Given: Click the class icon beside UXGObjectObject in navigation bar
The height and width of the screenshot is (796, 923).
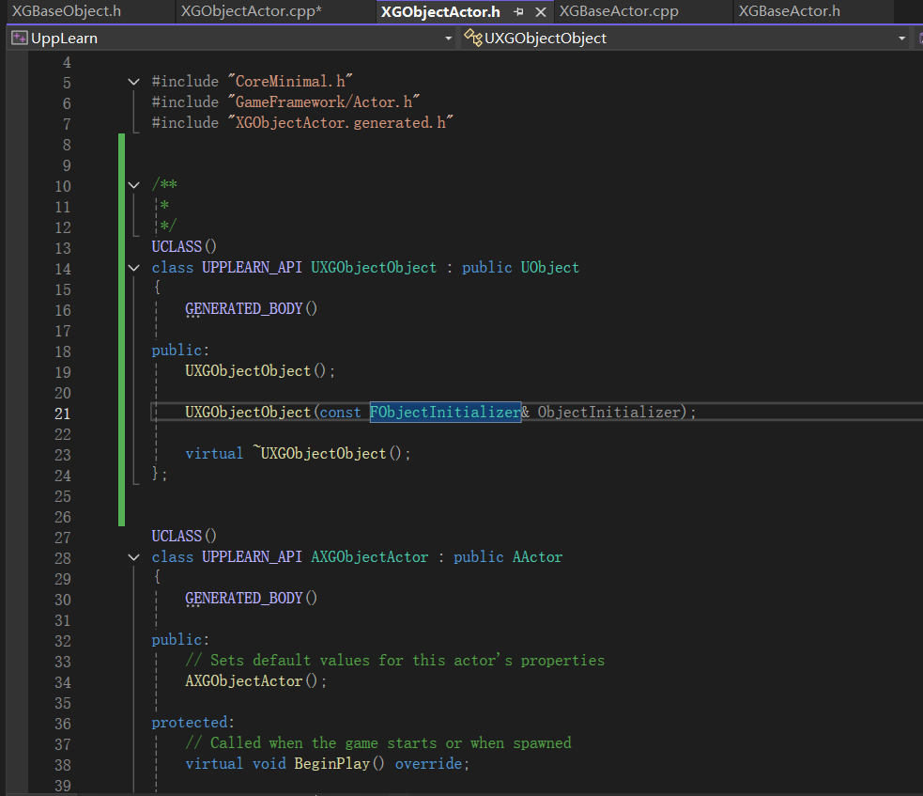Looking at the screenshot, I should click(473, 39).
